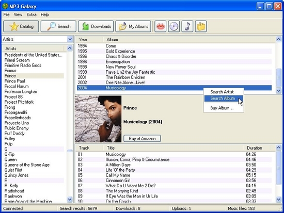
Task: Select the album The Rainbow Children
Action: pyautogui.click(x=174, y=77)
